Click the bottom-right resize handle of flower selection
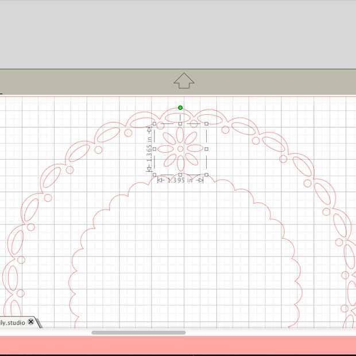The height and width of the screenshot is (356, 356). click(206, 175)
